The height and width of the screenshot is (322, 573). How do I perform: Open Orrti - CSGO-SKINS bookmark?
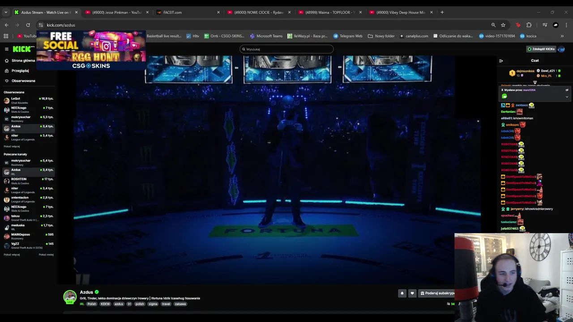pos(224,36)
